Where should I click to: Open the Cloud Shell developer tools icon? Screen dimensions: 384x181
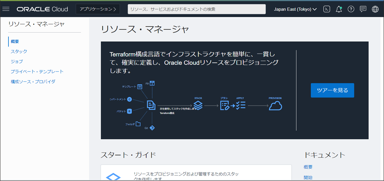tap(327, 9)
